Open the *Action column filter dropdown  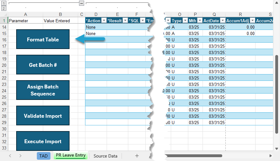[104, 20]
